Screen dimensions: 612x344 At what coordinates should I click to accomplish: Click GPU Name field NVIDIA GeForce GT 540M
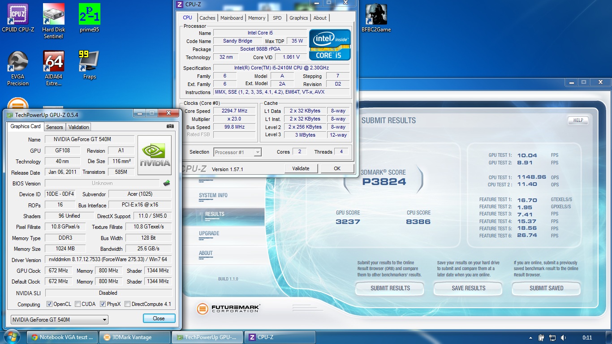[x=90, y=139]
